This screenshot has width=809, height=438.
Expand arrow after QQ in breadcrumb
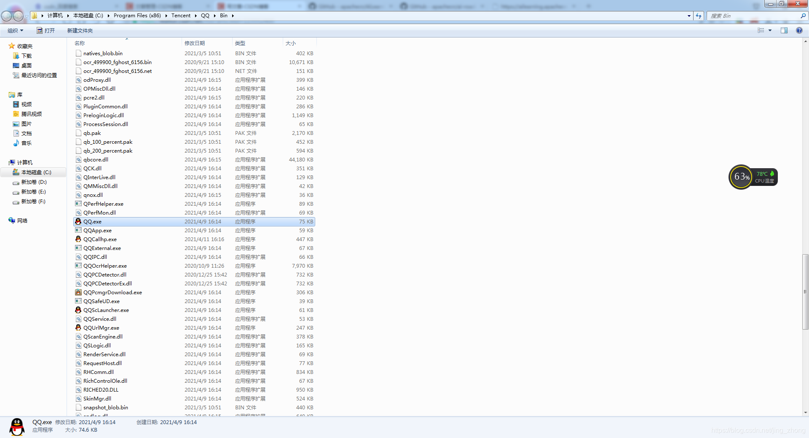(x=214, y=16)
